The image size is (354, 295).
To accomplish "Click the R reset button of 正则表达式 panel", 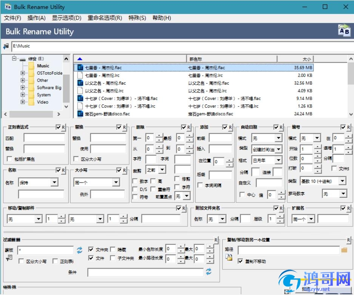I will (x=63, y=127).
